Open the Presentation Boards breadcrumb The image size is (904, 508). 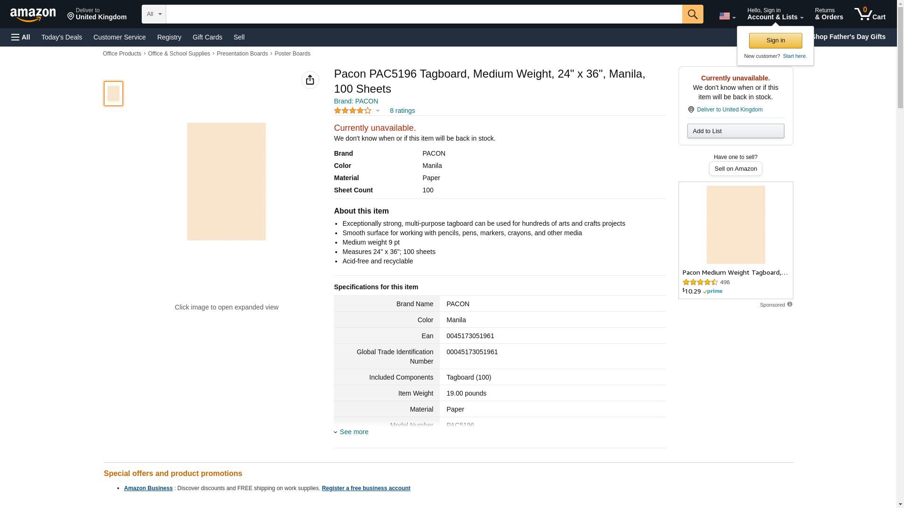pyautogui.click(x=242, y=54)
